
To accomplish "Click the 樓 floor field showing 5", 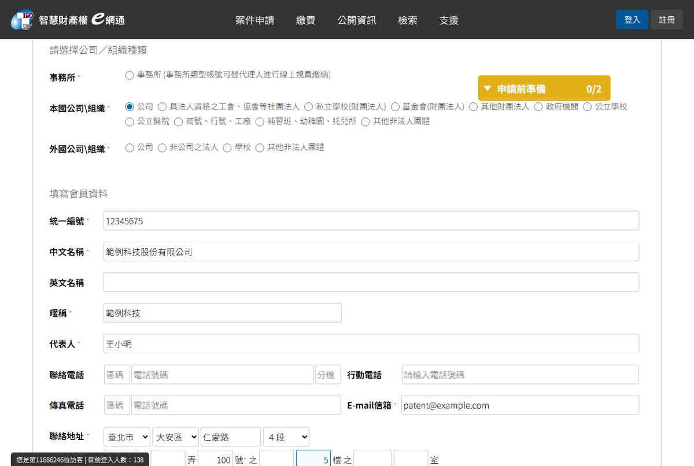I will coord(313,458).
